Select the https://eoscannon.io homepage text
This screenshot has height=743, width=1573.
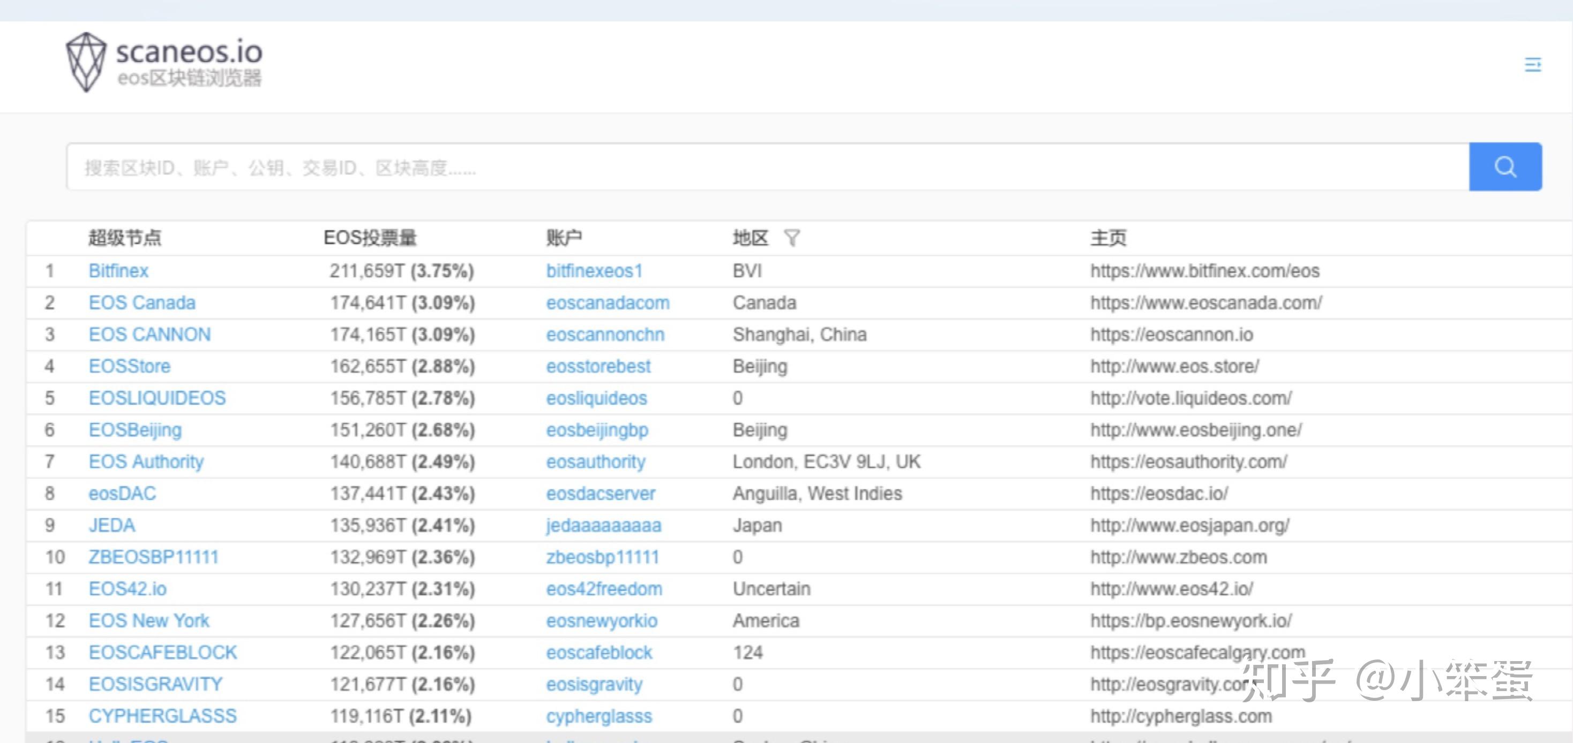[1172, 334]
